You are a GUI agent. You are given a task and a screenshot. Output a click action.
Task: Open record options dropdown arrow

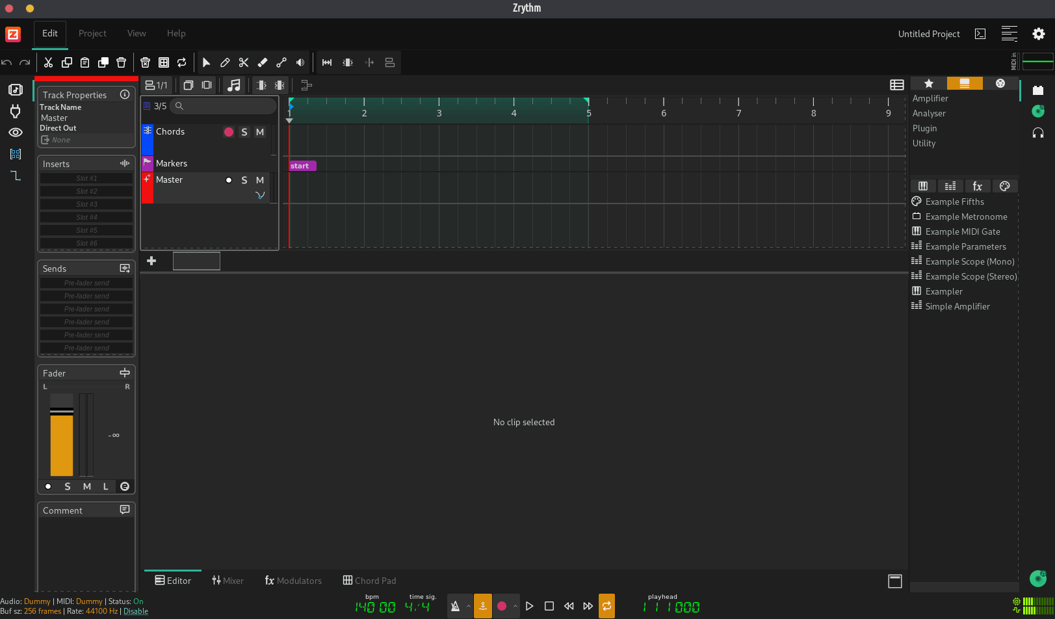point(515,606)
